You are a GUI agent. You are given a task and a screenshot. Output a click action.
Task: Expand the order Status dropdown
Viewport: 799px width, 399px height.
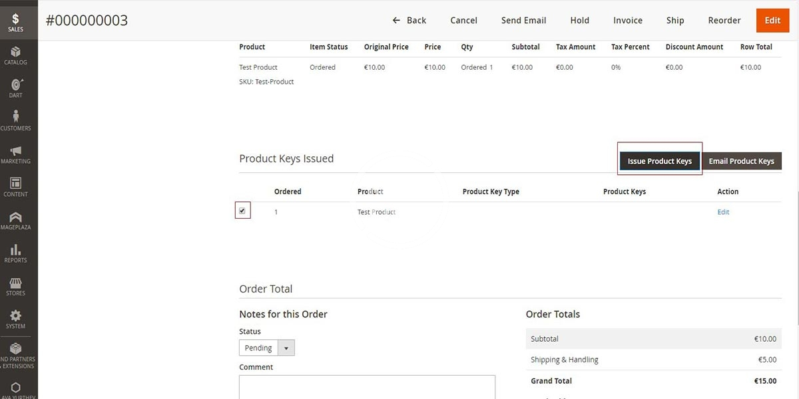click(x=267, y=348)
